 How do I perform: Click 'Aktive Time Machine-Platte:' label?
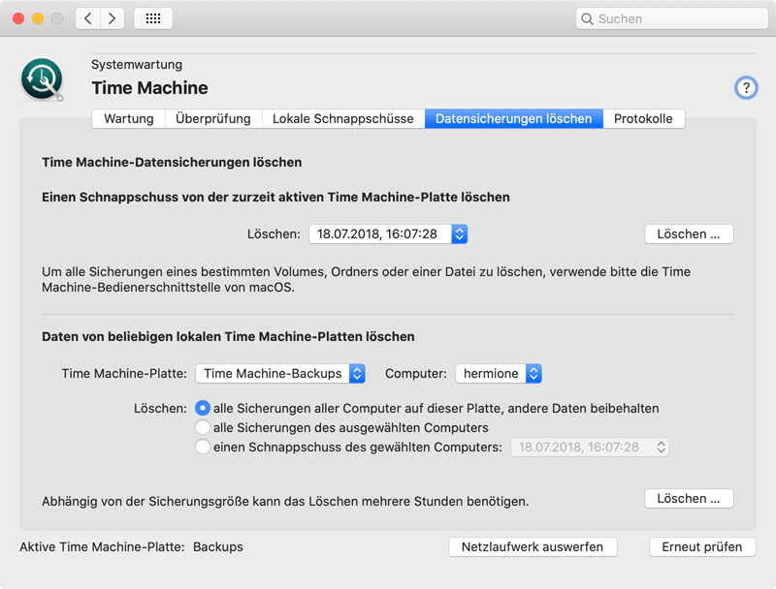102,547
